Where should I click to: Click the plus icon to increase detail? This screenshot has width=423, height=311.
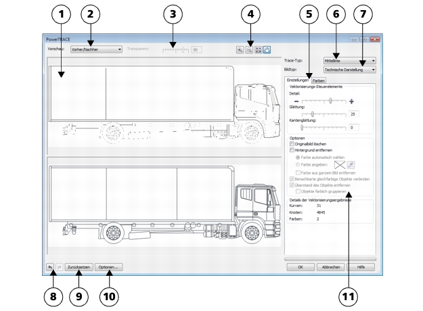click(x=352, y=101)
